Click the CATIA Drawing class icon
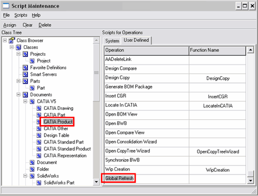This screenshot has width=258, height=196. [x=39, y=108]
